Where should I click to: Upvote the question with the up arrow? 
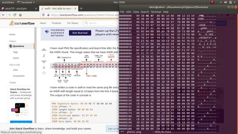tap(44, 50)
